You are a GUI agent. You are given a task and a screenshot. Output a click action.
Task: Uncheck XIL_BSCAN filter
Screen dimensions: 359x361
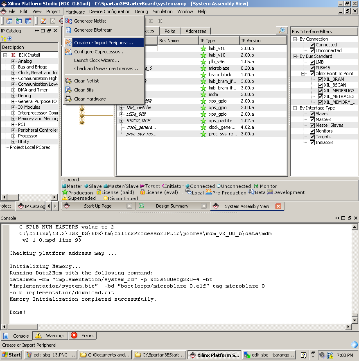click(x=321, y=85)
